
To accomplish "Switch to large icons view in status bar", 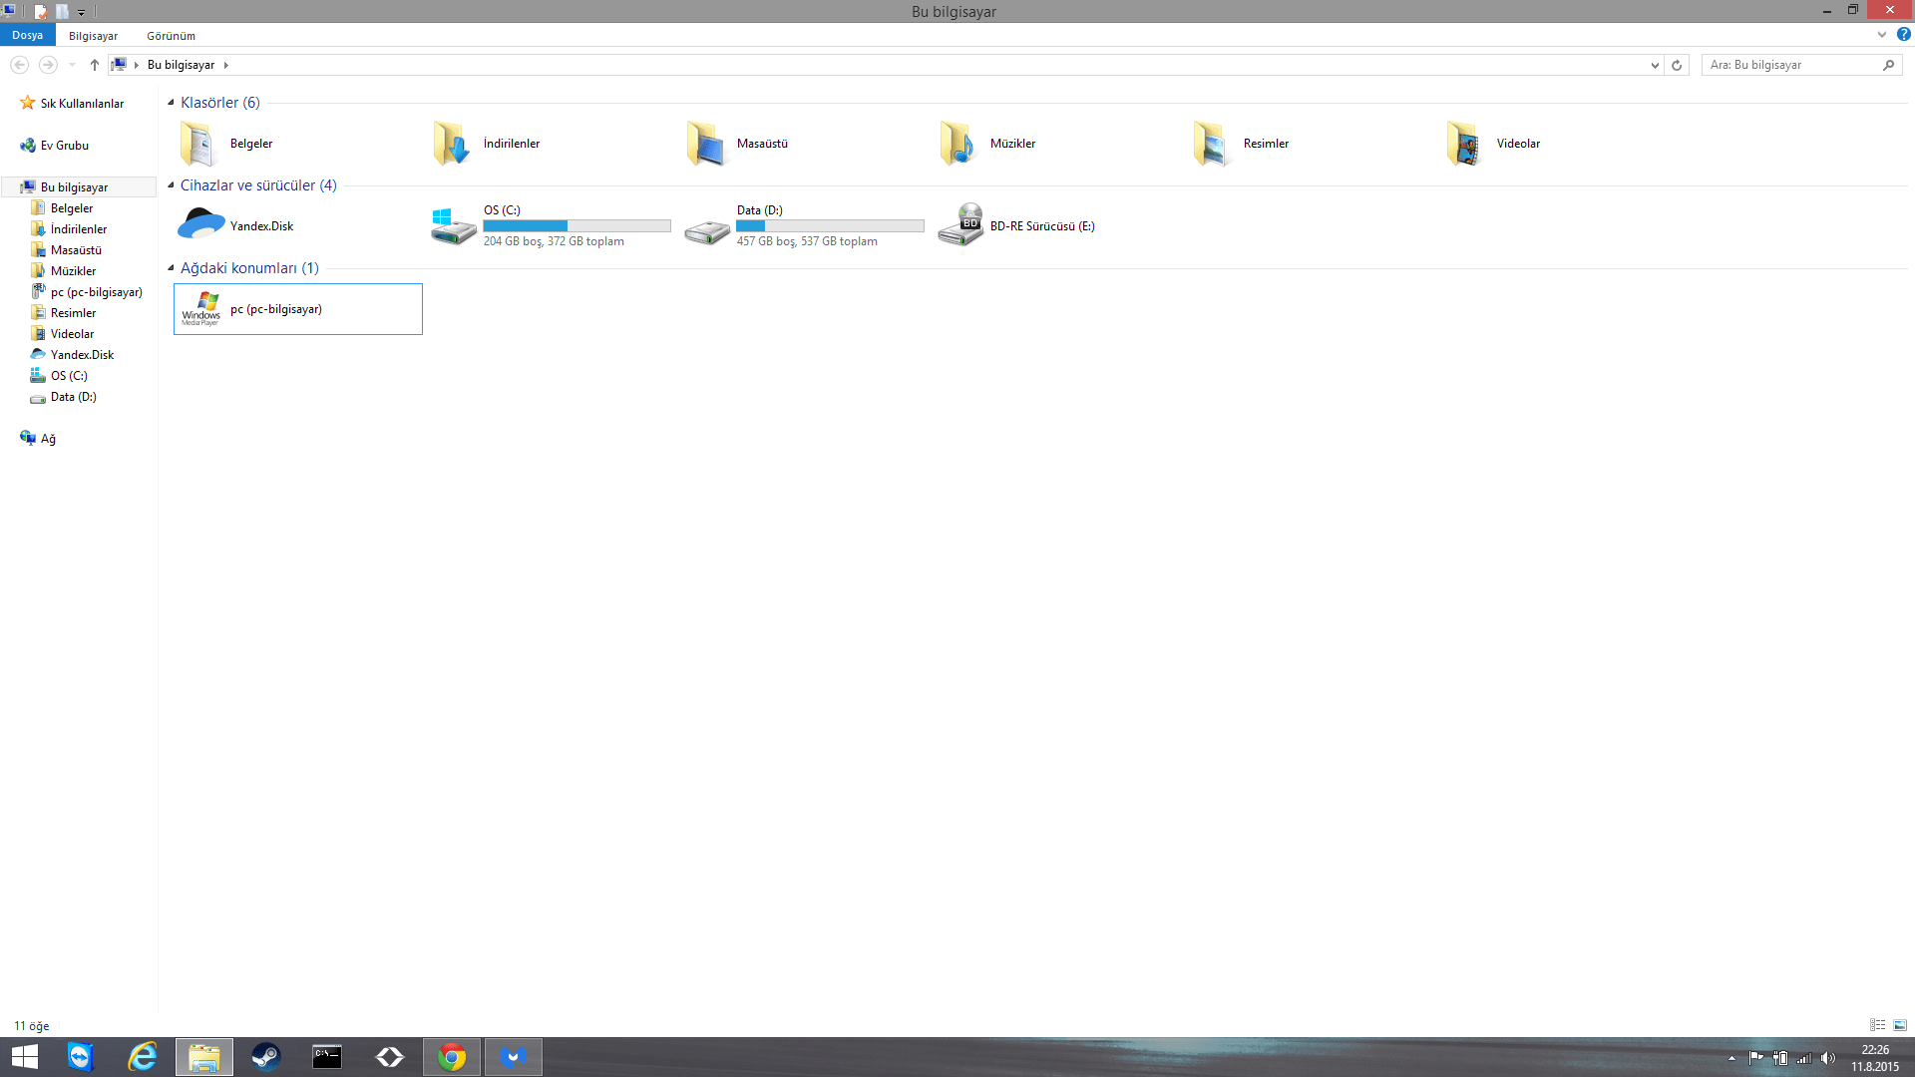I will (1900, 1025).
